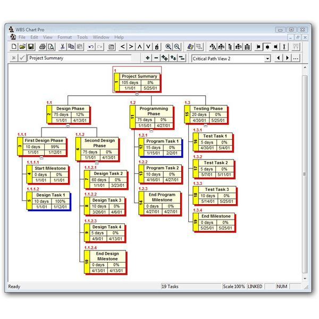Click the Go to Microsoft Project icon
Image resolution: width=319 pixels, height=319 pixels.
190,47
